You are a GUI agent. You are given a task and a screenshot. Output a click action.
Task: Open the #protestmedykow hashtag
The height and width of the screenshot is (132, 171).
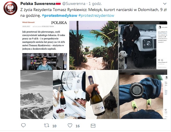click(60, 16)
